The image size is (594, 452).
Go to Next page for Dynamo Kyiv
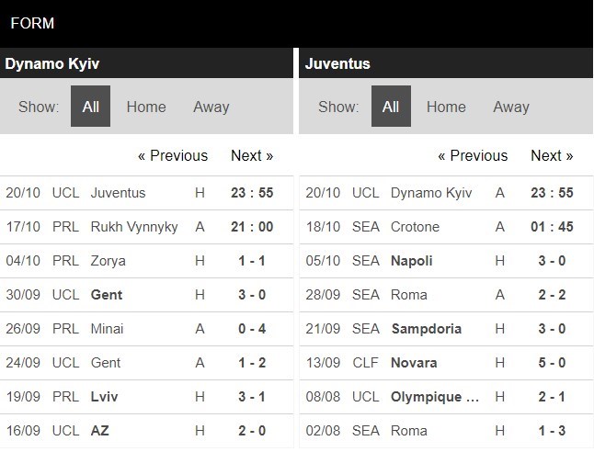coord(252,155)
